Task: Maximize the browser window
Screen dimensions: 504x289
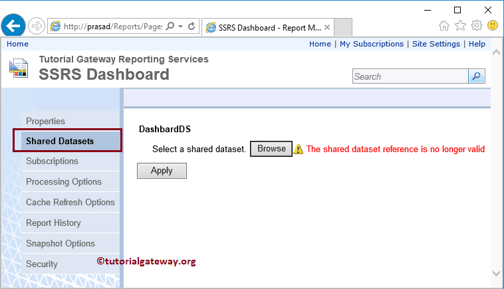Action: click(457, 10)
